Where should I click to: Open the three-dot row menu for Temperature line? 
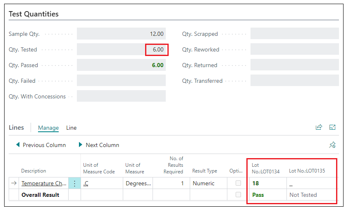75,184
